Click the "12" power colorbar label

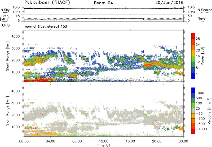[198, 62]
